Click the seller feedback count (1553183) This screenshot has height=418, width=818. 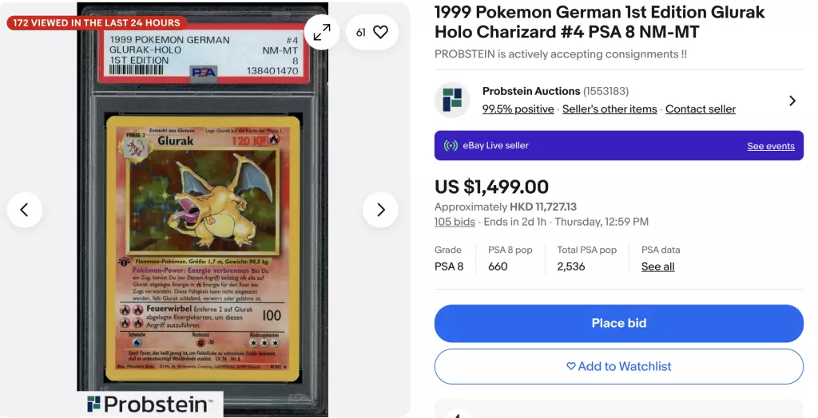(606, 91)
